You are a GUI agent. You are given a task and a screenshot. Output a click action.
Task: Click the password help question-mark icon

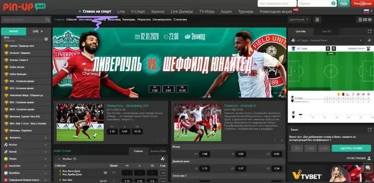[333, 3]
